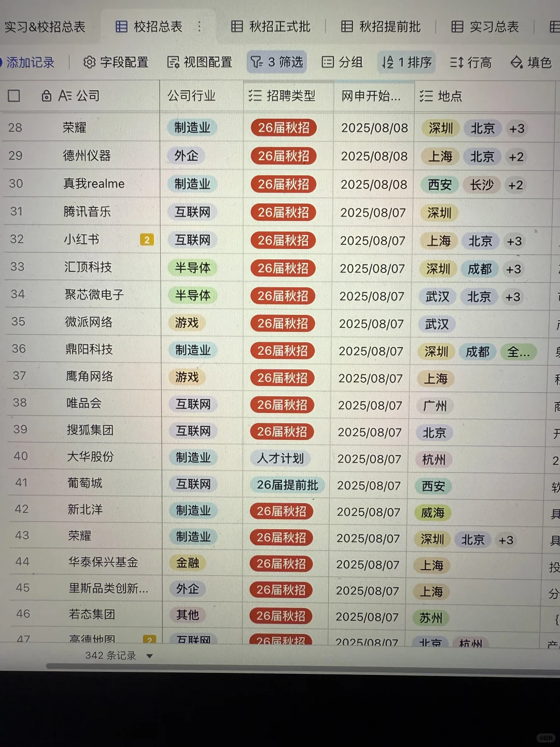Tick the select-all checkbox in the header
Screen dimensions: 560x747
pyautogui.click(x=14, y=96)
